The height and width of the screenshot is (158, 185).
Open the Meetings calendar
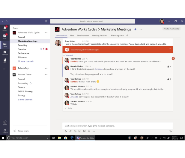[x=5, y=53]
